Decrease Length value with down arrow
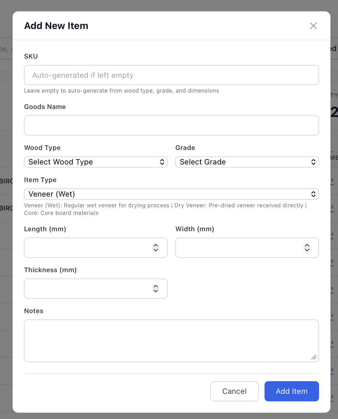Viewport: 338px width, 419px height. coord(156,250)
